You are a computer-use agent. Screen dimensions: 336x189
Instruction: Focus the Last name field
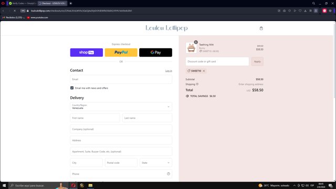pyautogui.click(x=147, y=118)
